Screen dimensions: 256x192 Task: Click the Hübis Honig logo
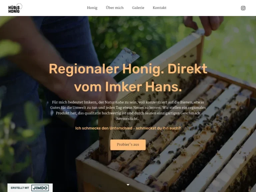coord(15,8)
